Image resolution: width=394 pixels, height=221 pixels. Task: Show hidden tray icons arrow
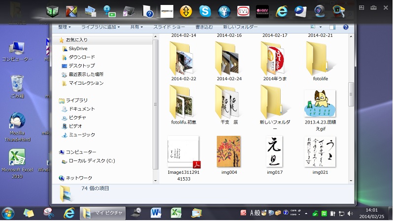(306, 214)
